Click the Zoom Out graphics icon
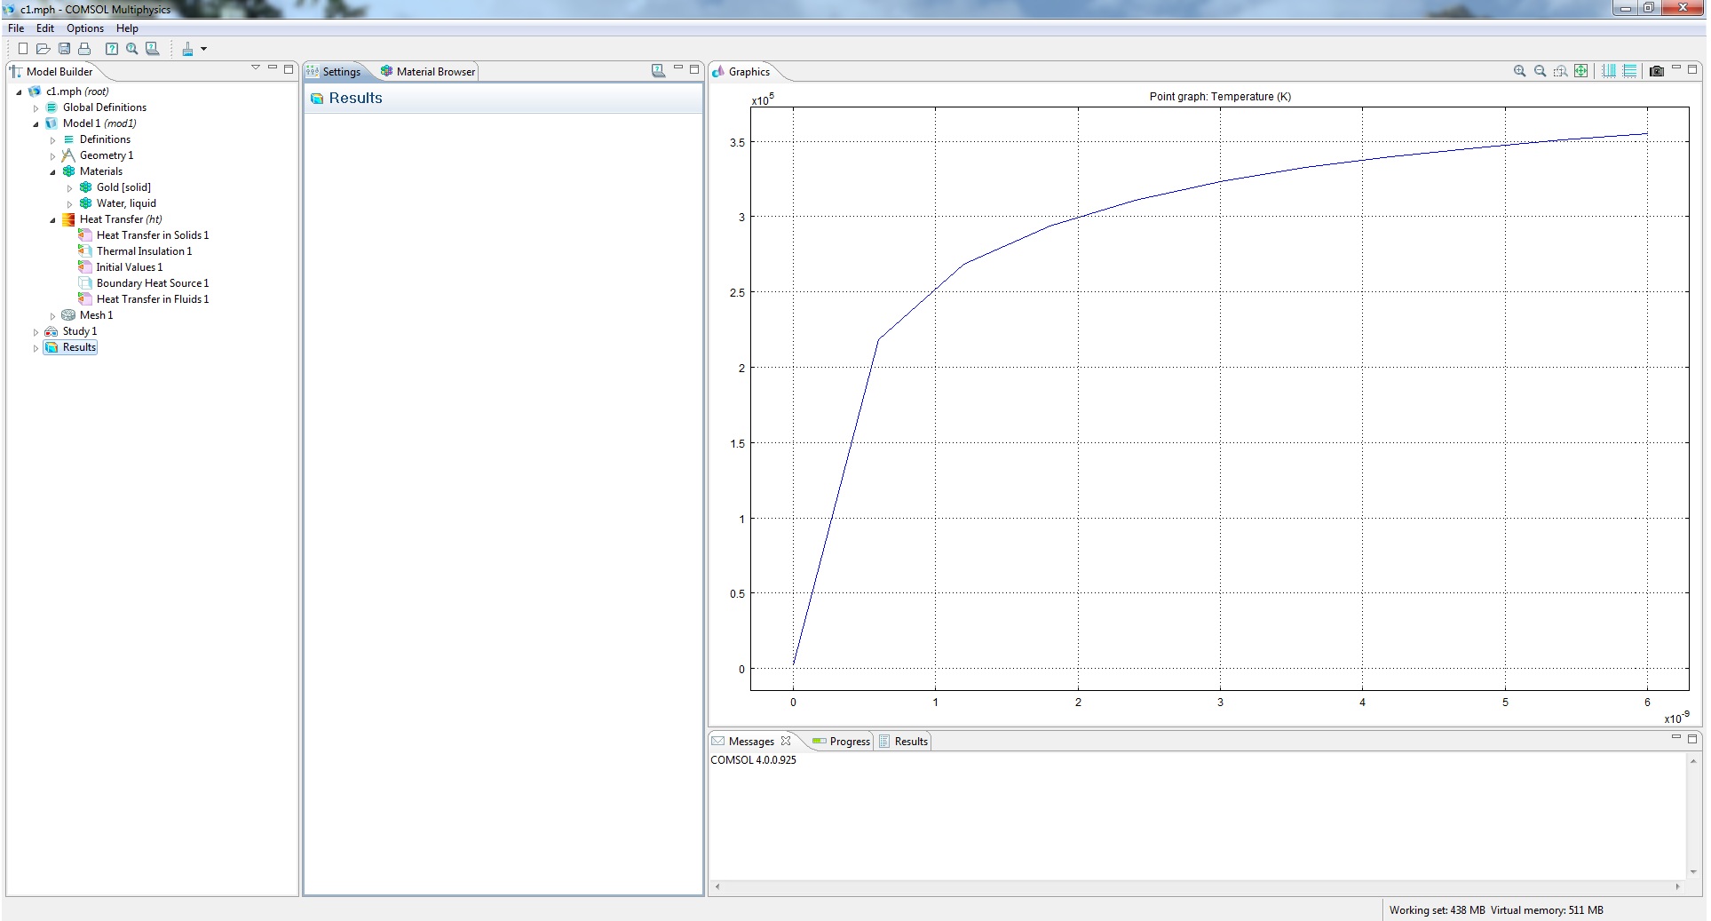The height and width of the screenshot is (921, 1711). (x=1540, y=71)
